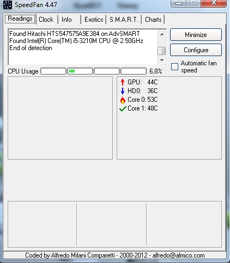Click the log scrollbar thumb
Image resolution: width=230 pixels, height=263 pixels.
(162, 51)
